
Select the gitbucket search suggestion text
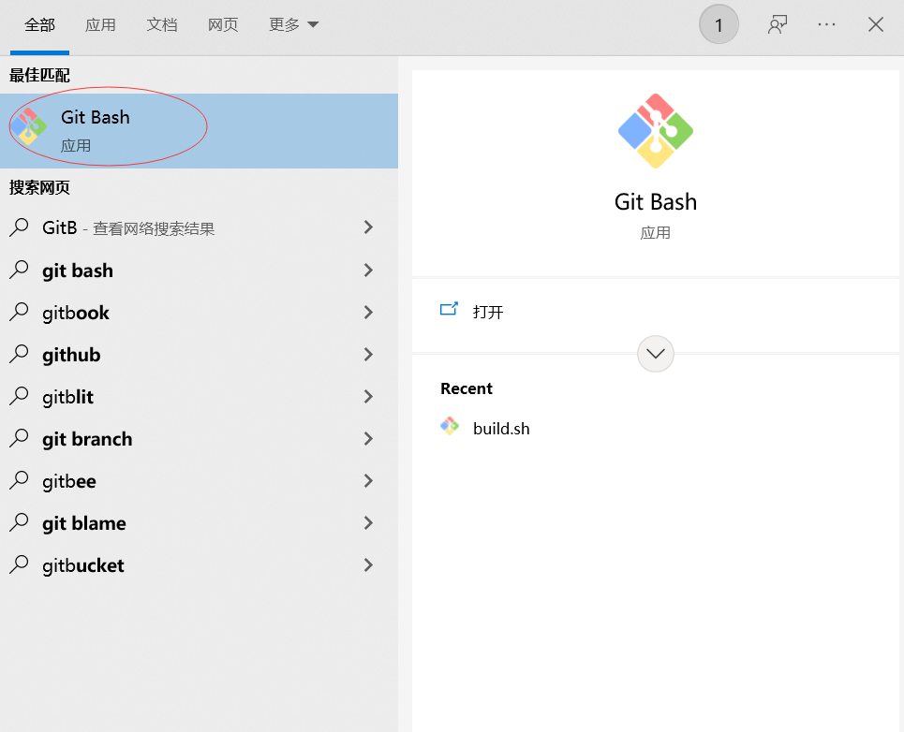[83, 565]
